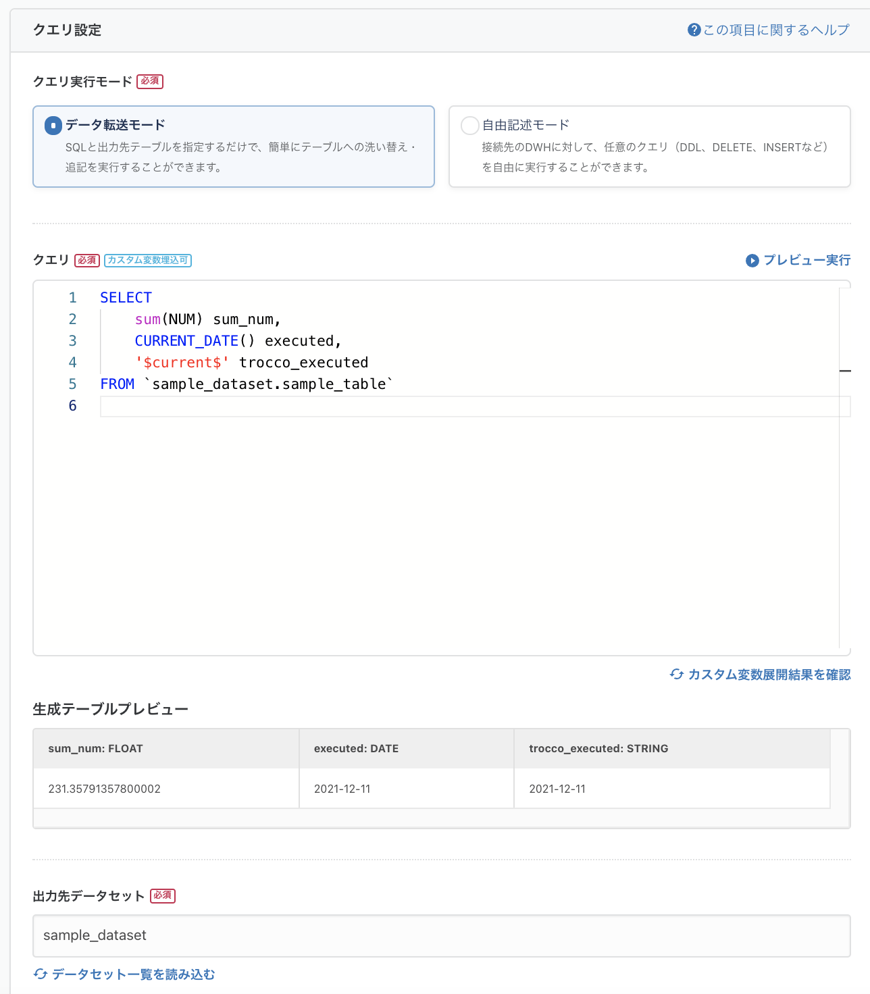870x994 pixels.
Task: Focus the 出力先データセット input field
Action: (442, 936)
